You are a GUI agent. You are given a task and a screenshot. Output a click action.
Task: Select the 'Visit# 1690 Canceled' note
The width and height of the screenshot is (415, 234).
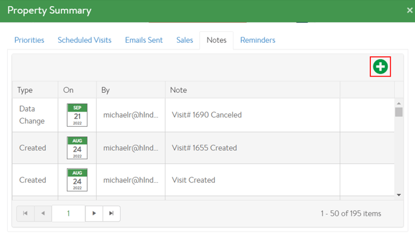pos(207,115)
